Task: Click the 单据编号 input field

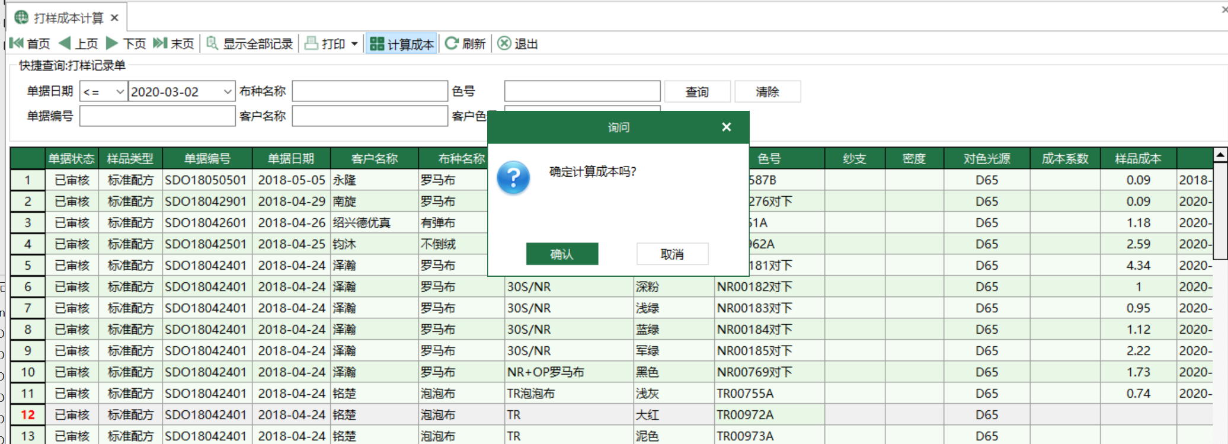Action: pyautogui.click(x=158, y=116)
